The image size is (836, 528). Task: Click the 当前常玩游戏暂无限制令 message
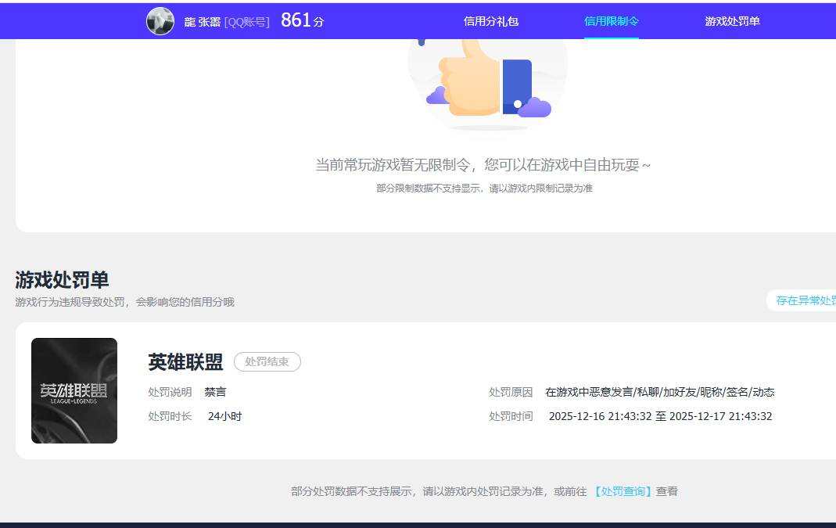pos(483,165)
